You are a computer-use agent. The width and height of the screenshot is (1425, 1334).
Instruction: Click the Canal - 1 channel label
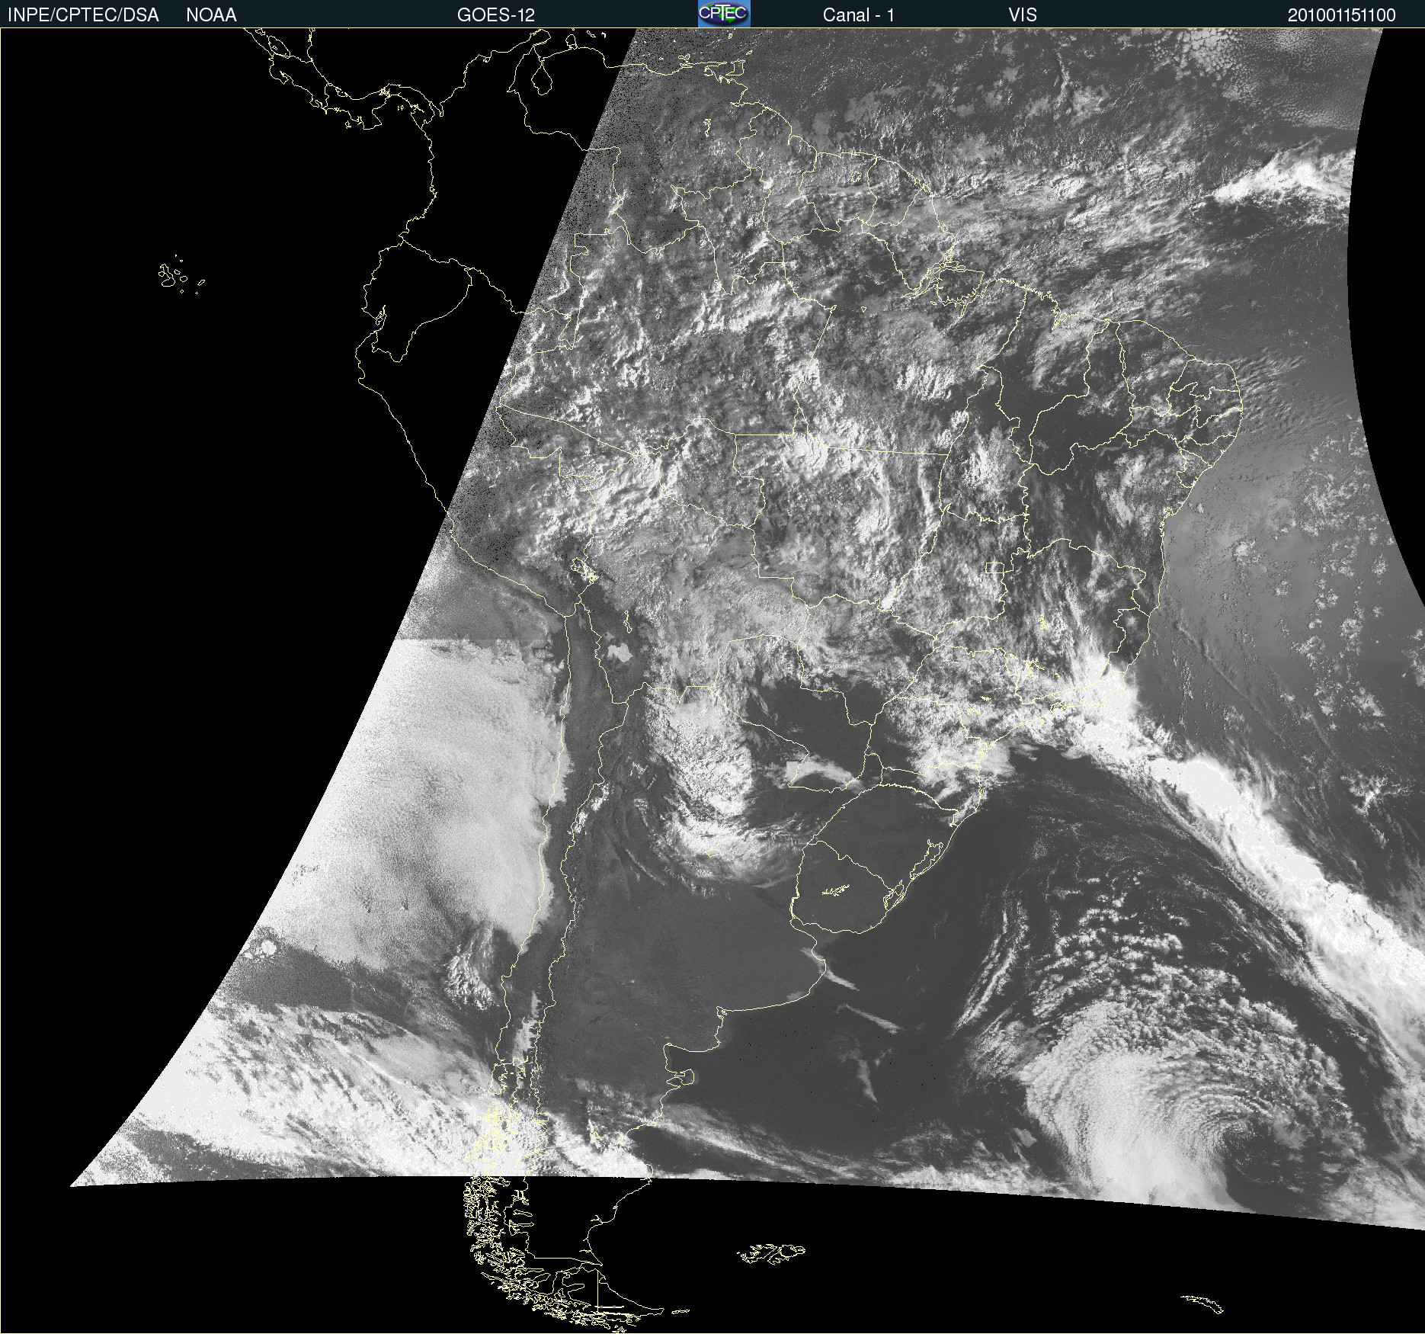859,15
